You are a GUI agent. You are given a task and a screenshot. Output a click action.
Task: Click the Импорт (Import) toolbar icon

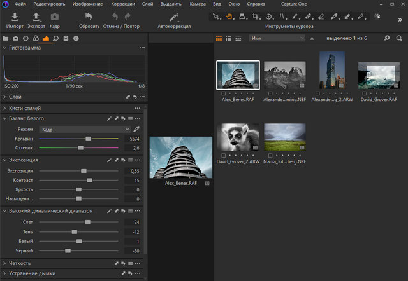coord(14,17)
